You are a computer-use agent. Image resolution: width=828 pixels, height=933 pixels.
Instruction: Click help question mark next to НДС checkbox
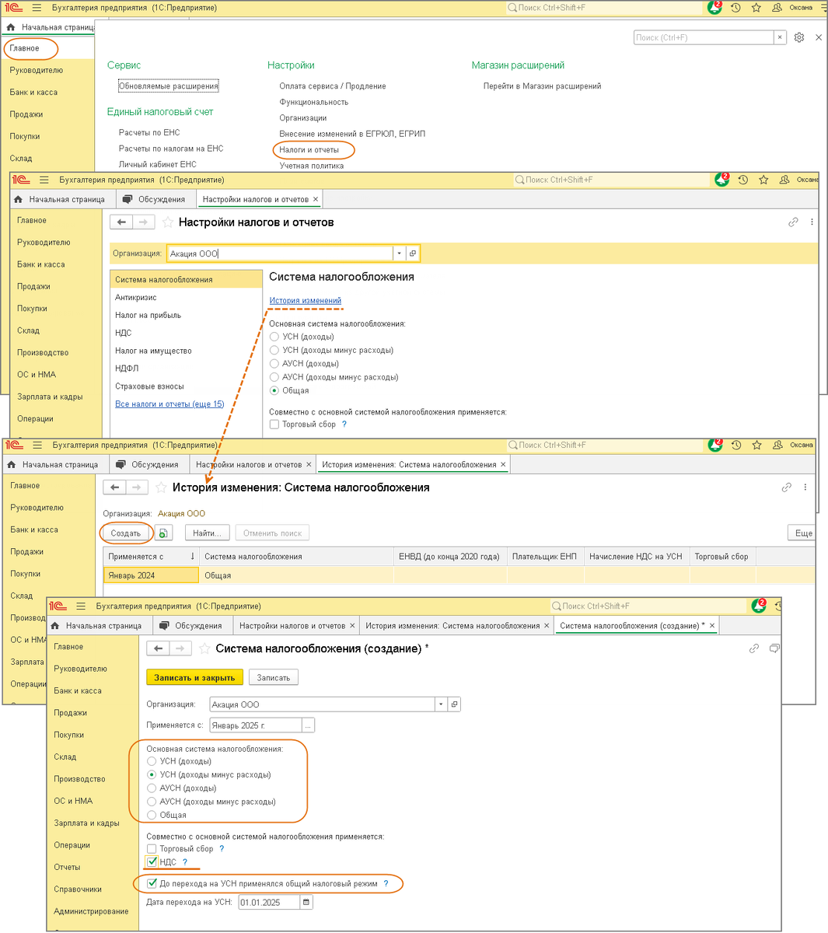pyautogui.click(x=185, y=861)
